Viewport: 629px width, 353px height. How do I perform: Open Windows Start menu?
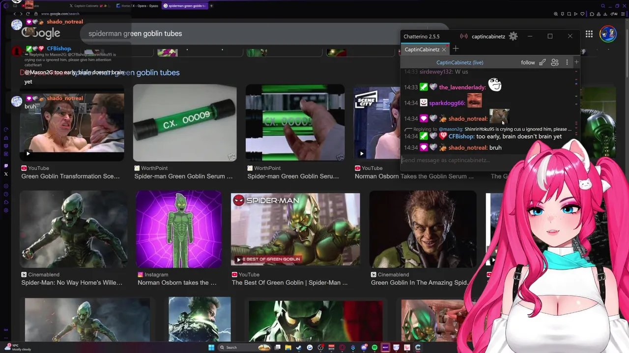coord(211,347)
